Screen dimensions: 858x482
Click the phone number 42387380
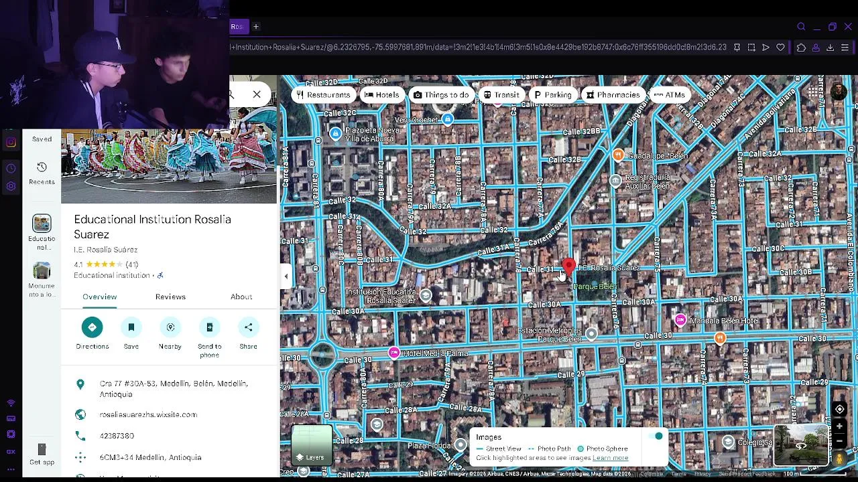(x=117, y=436)
